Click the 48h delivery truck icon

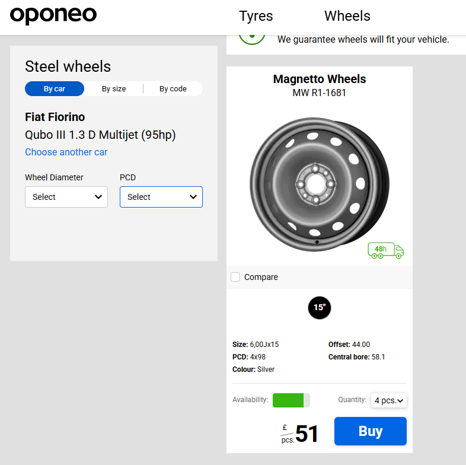[386, 250]
